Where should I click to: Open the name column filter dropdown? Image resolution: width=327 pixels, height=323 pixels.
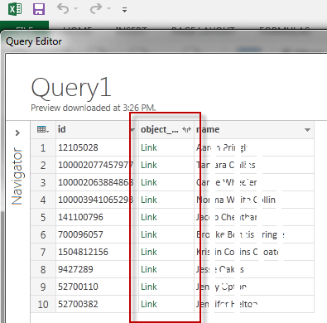pos(307,130)
